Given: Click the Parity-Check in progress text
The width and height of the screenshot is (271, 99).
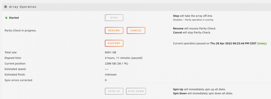Looking at the screenshot, I should tap(20, 31).
